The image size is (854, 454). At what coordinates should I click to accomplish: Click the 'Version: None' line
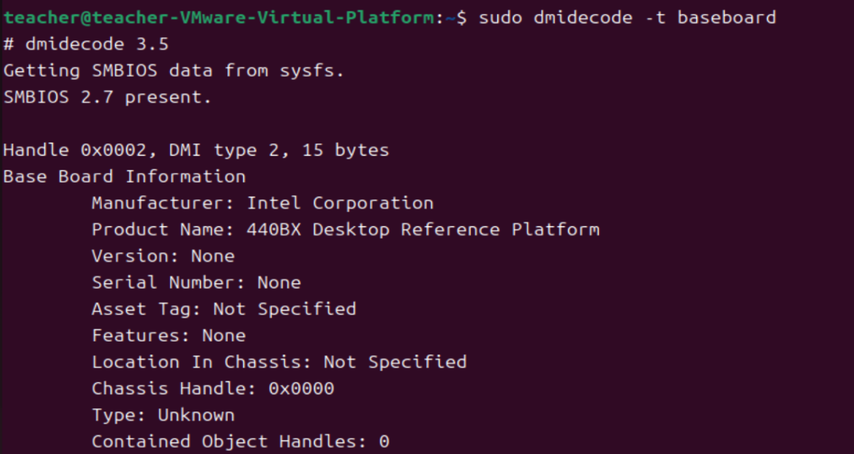(x=163, y=256)
